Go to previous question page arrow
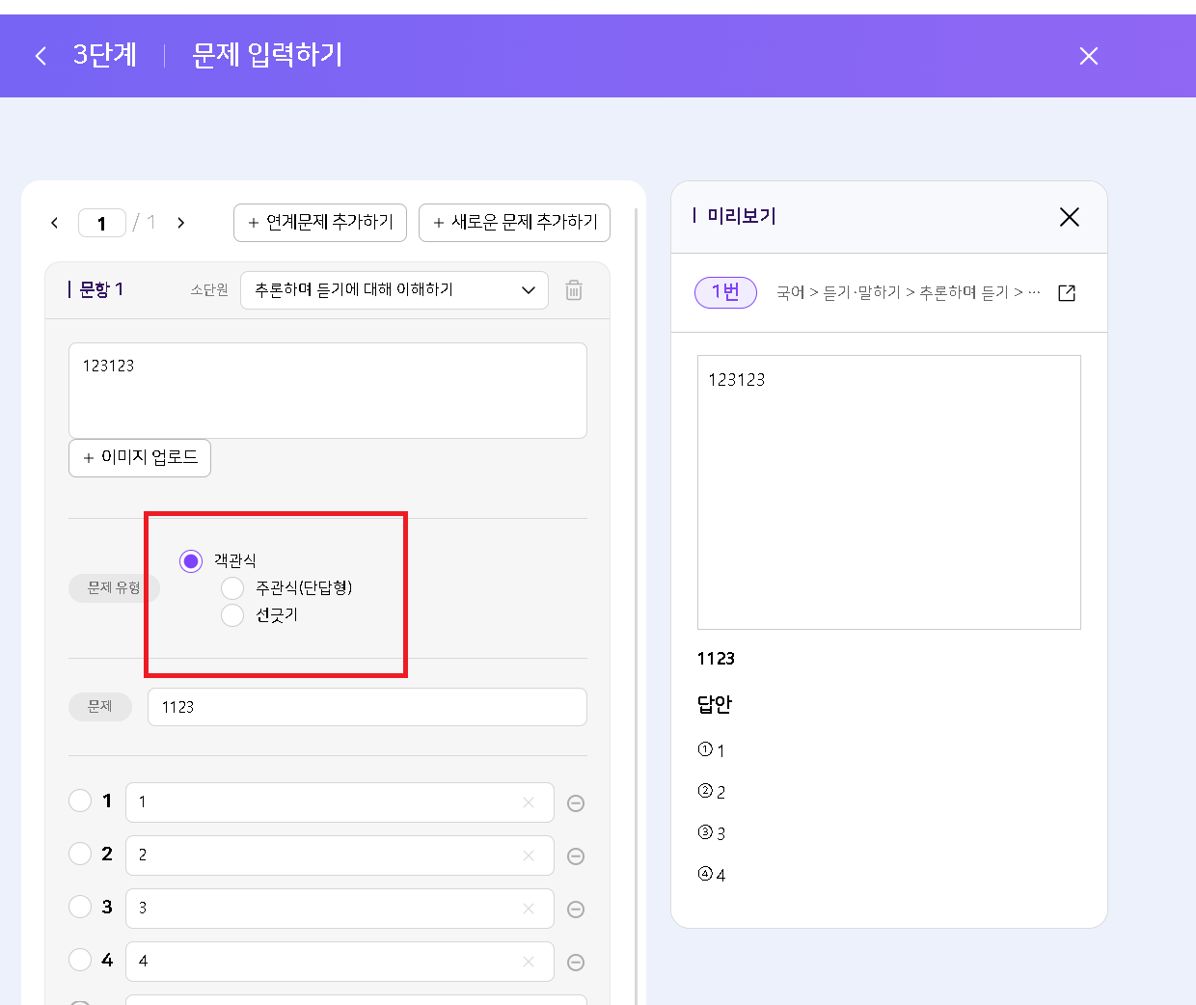 point(54,223)
